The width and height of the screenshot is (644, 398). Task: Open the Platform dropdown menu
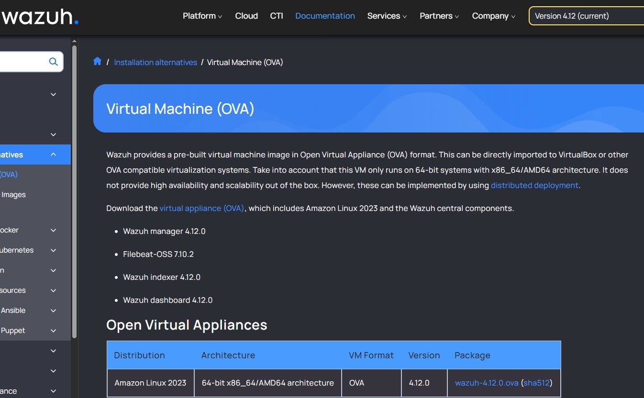202,16
